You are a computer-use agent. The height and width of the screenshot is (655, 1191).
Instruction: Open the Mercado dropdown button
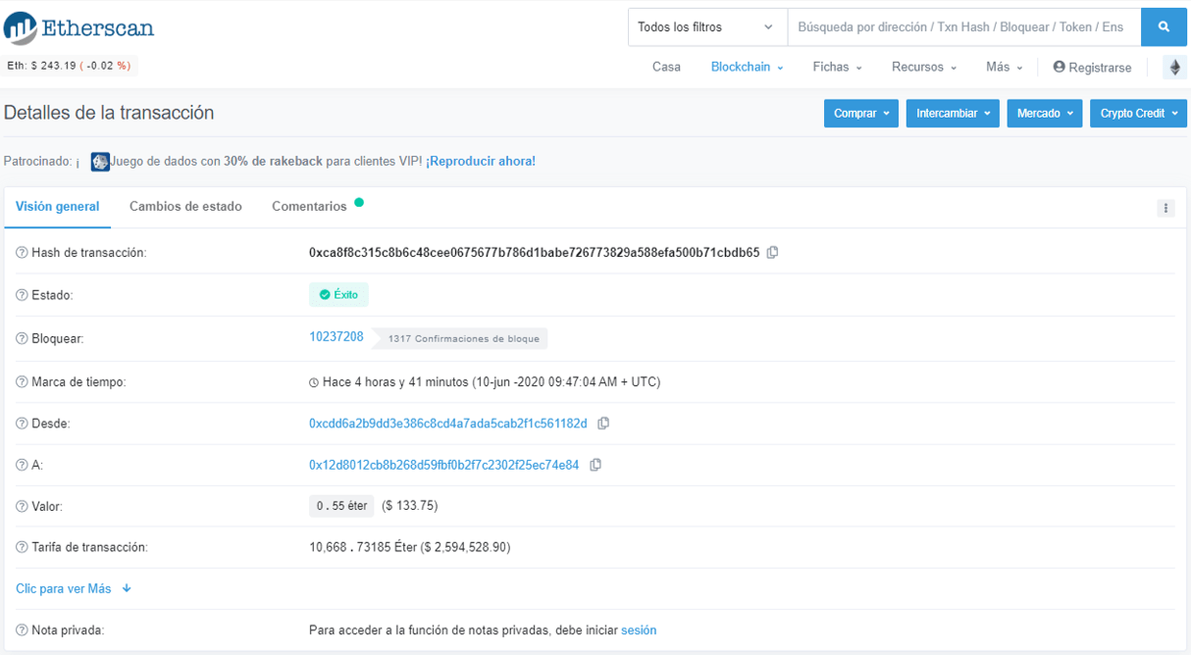click(x=1045, y=114)
